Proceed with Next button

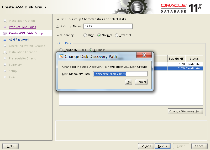coord(163,146)
